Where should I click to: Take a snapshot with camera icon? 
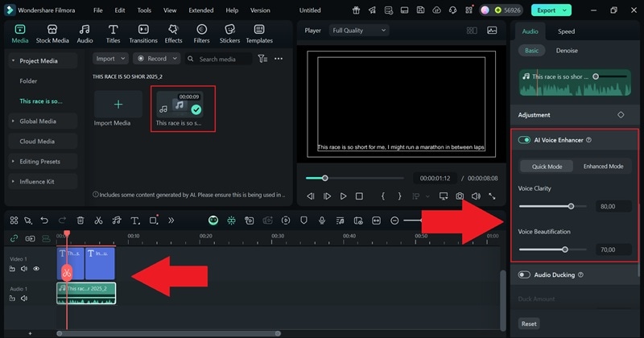[460, 196]
